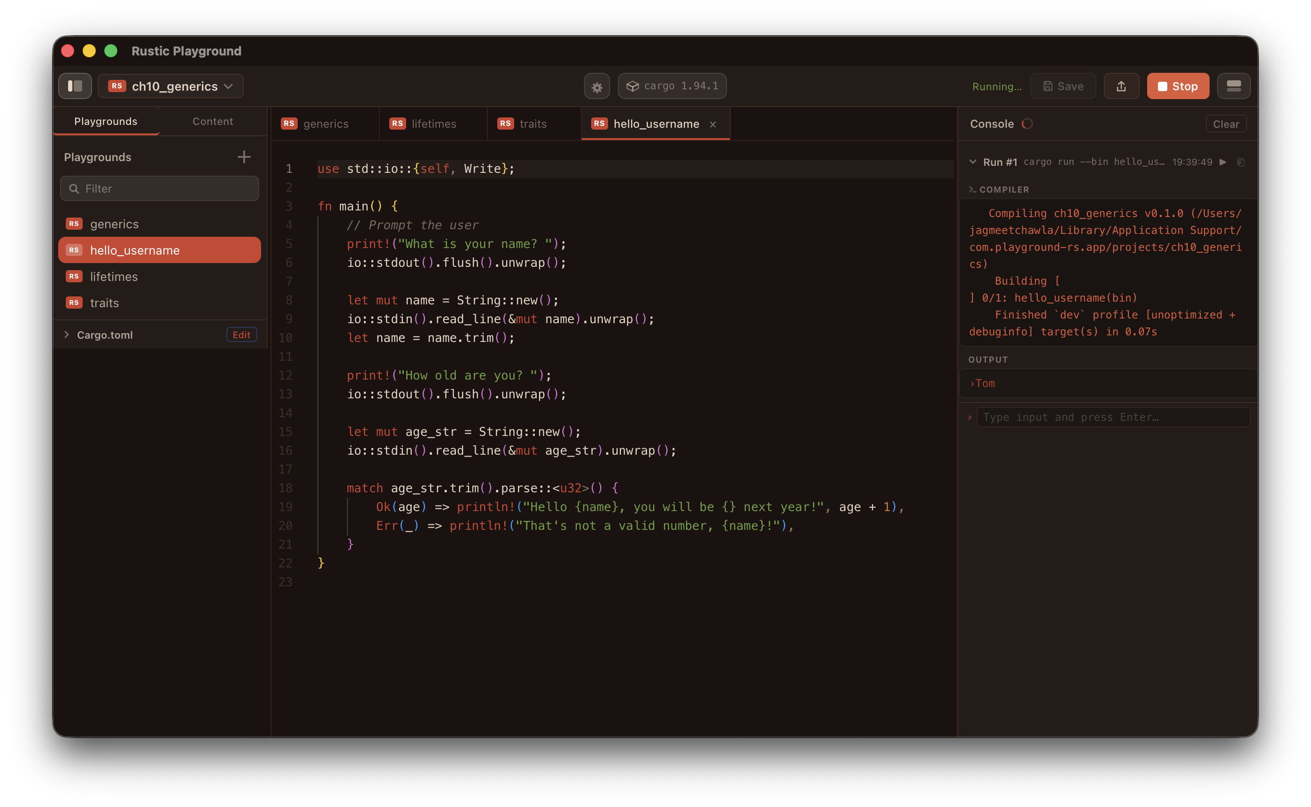
Task: Open the settings gear icon
Action: pyautogui.click(x=597, y=86)
